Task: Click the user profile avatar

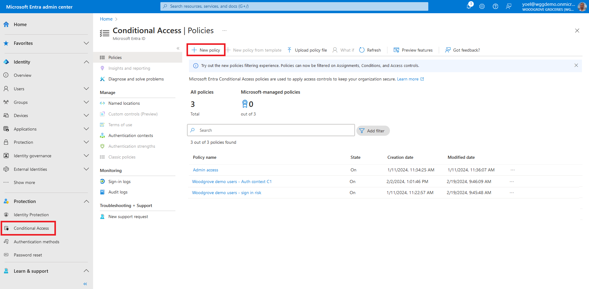Action: click(582, 6)
